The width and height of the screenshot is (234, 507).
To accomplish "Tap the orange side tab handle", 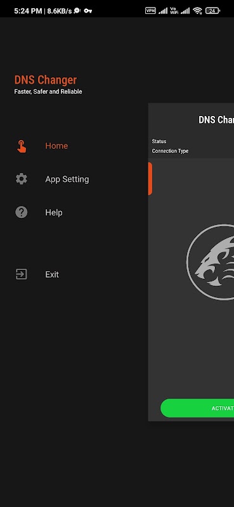I will (150, 179).
